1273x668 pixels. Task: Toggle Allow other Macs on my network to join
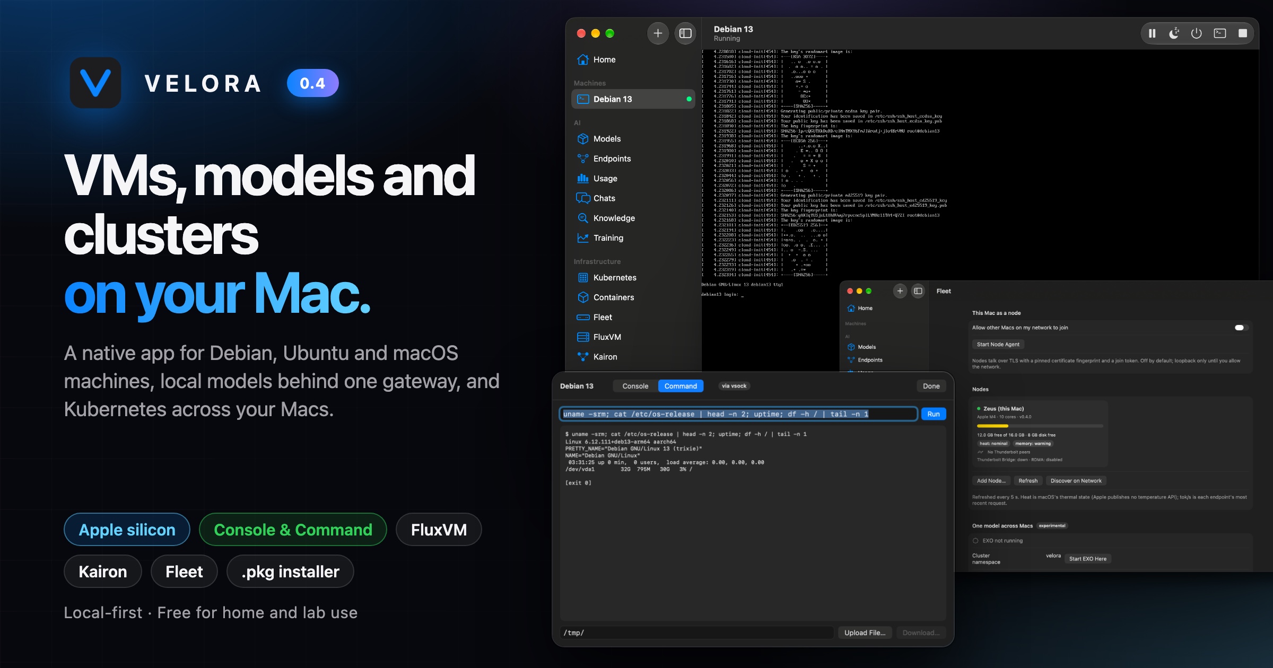click(x=1241, y=328)
